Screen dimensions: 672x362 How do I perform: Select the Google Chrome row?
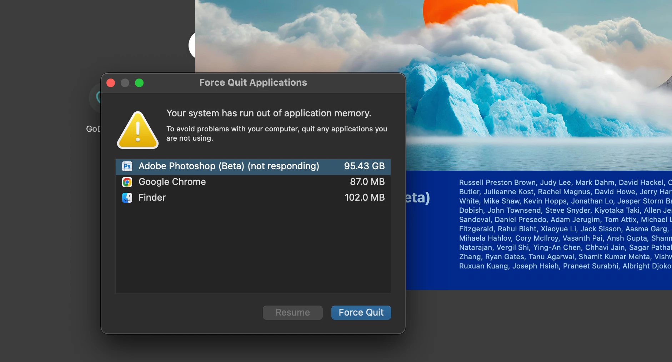click(x=253, y=182)
